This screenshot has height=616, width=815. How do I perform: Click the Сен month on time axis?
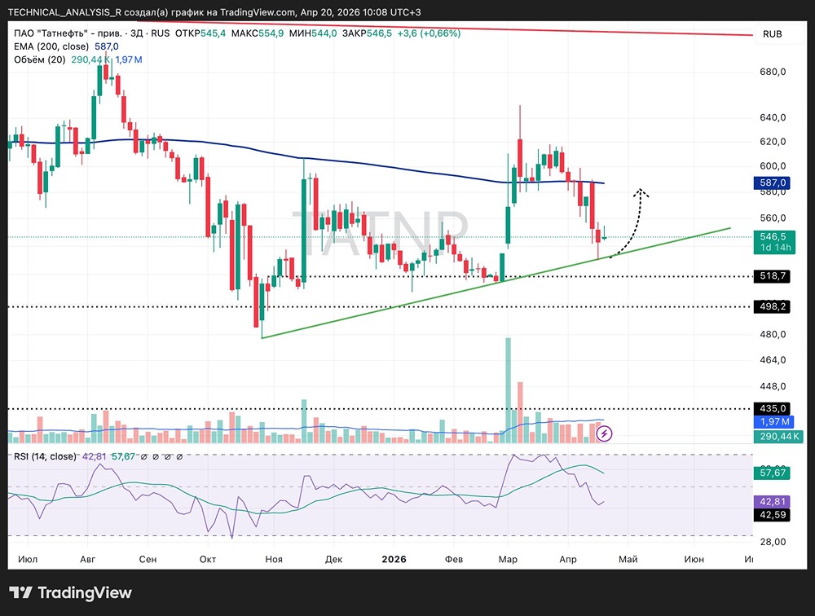(x=148, y=559)
